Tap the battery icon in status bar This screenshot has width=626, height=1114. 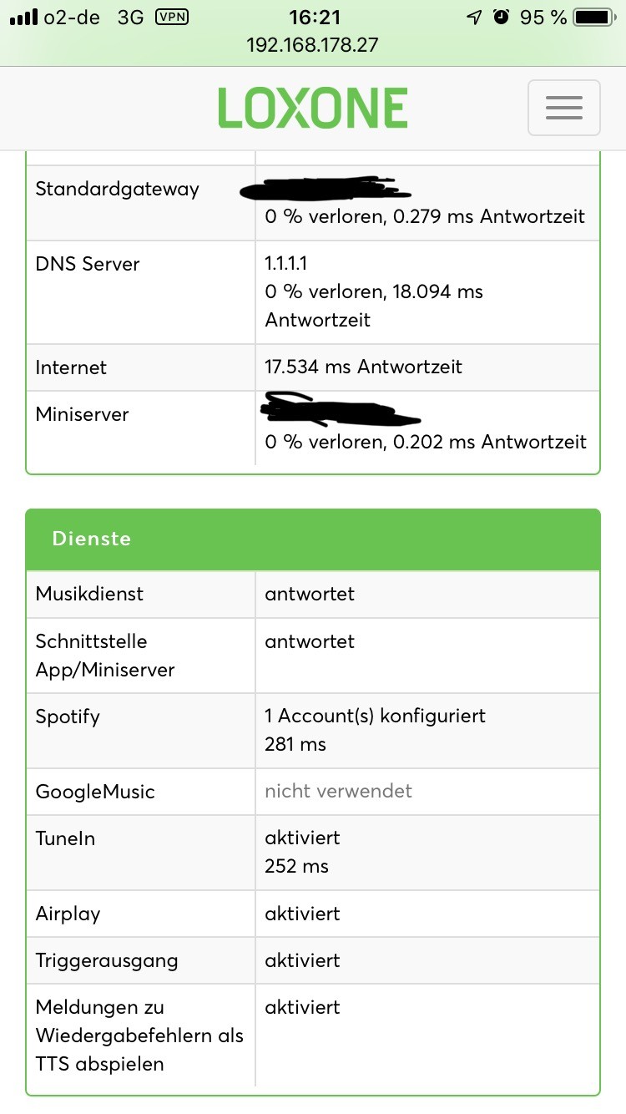click(593, 18)
